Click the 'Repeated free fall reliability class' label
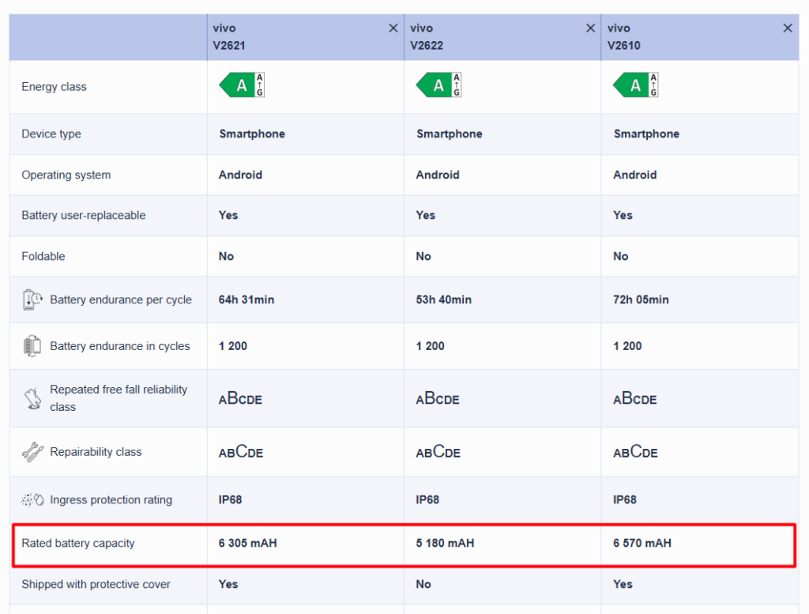809x614 pixels. pyautogui.click(x=119, y=398)
